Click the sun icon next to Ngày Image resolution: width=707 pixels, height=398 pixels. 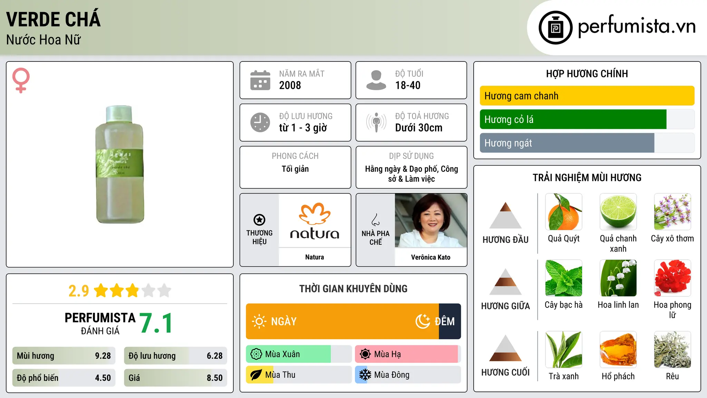click(259, 321)
